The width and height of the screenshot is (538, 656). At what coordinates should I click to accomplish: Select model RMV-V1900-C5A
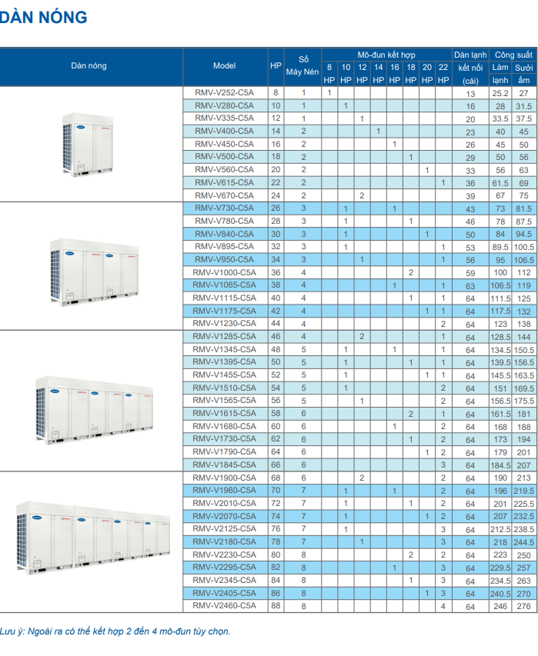[x=225, y=478]
